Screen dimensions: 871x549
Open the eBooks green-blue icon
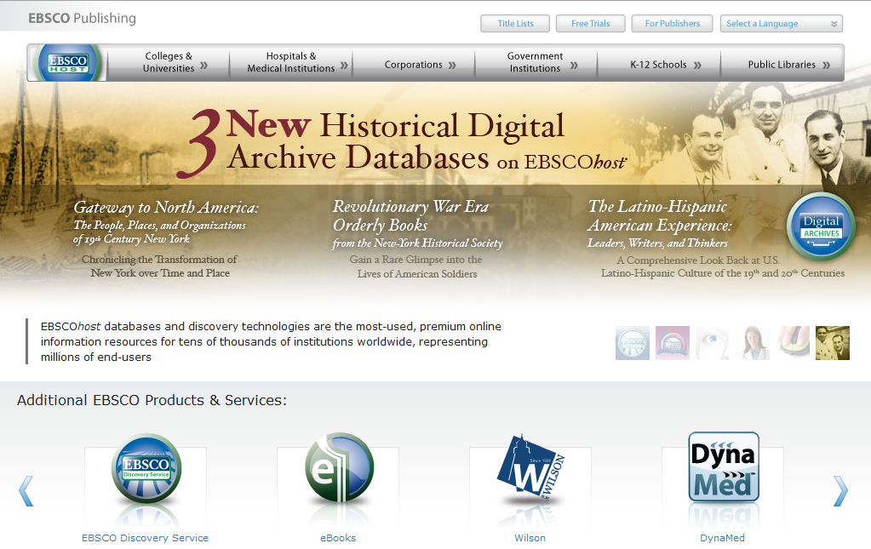339,467
